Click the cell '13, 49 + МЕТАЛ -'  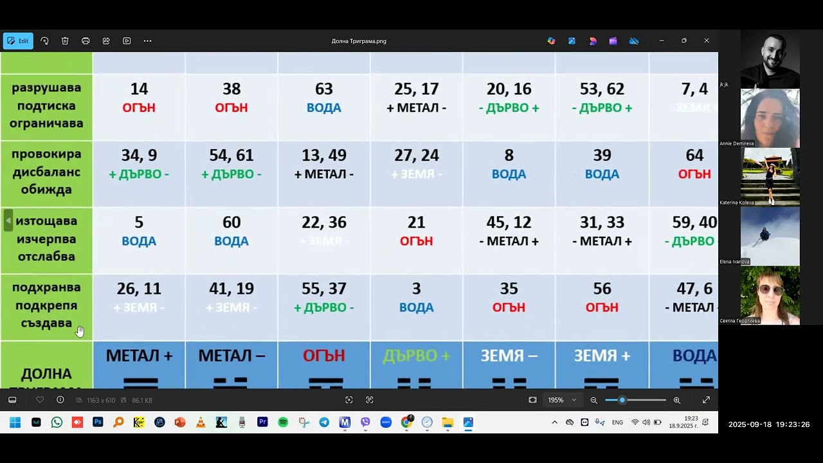click(324, 174)
